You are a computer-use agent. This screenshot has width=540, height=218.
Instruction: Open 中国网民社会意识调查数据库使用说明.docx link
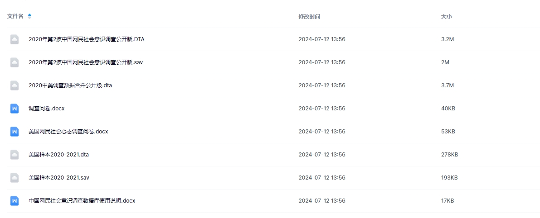pos(82,201)
